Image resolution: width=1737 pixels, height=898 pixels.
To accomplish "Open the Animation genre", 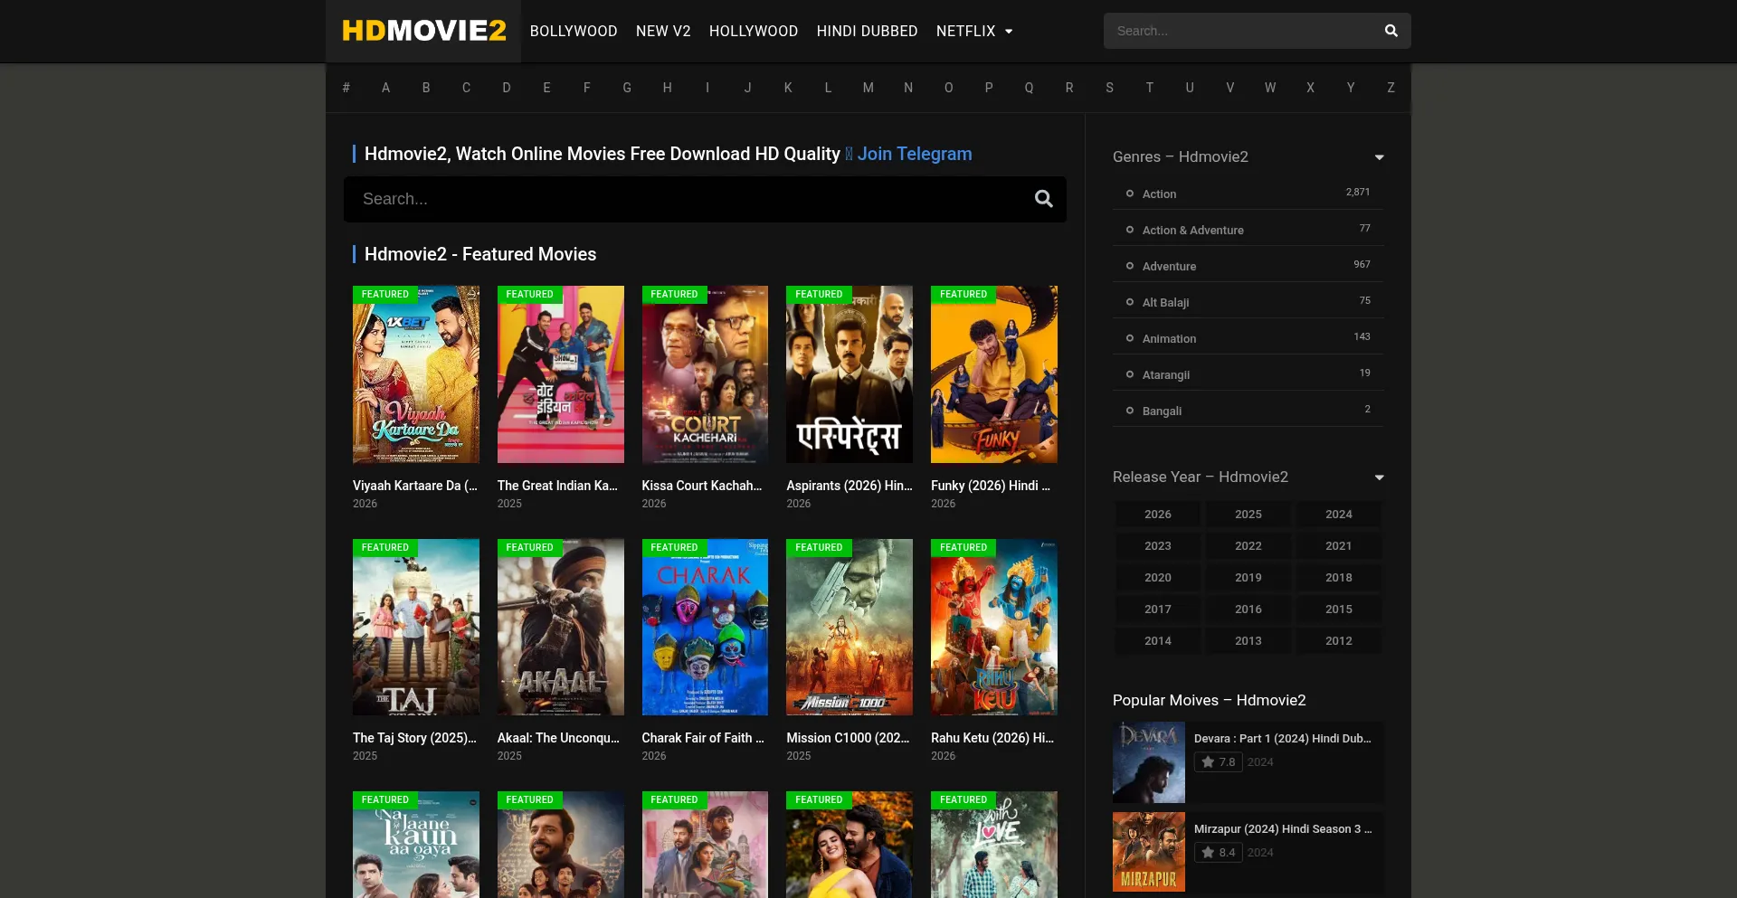I will tap(1169, 338).
